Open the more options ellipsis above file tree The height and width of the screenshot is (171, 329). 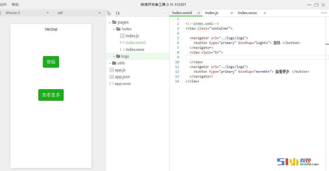pos(165,13)
